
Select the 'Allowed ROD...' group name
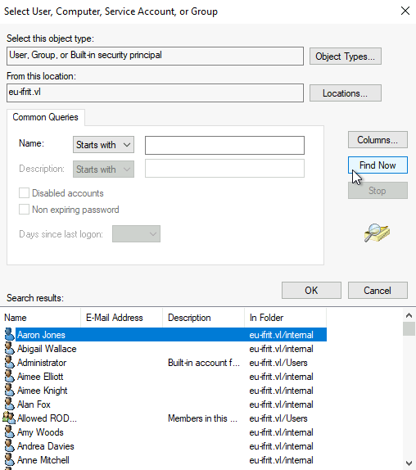47,418
